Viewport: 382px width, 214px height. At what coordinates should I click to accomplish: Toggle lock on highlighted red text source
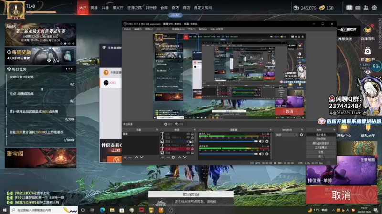[192, 149]
